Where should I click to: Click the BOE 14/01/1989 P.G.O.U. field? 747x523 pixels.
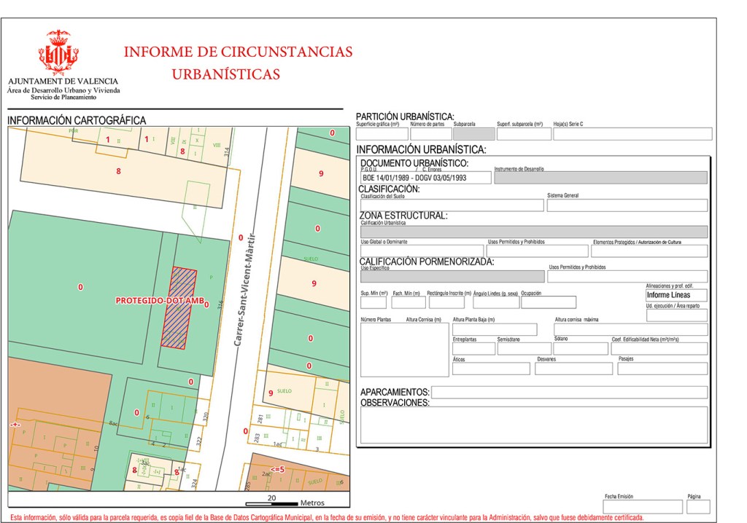[x=425, y=178]
